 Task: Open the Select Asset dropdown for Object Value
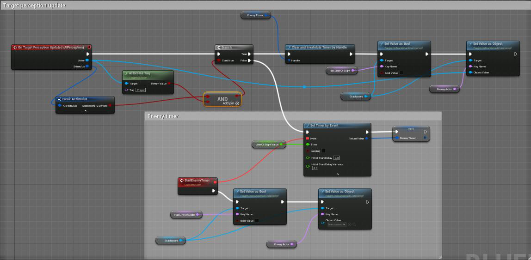[337, 224]
